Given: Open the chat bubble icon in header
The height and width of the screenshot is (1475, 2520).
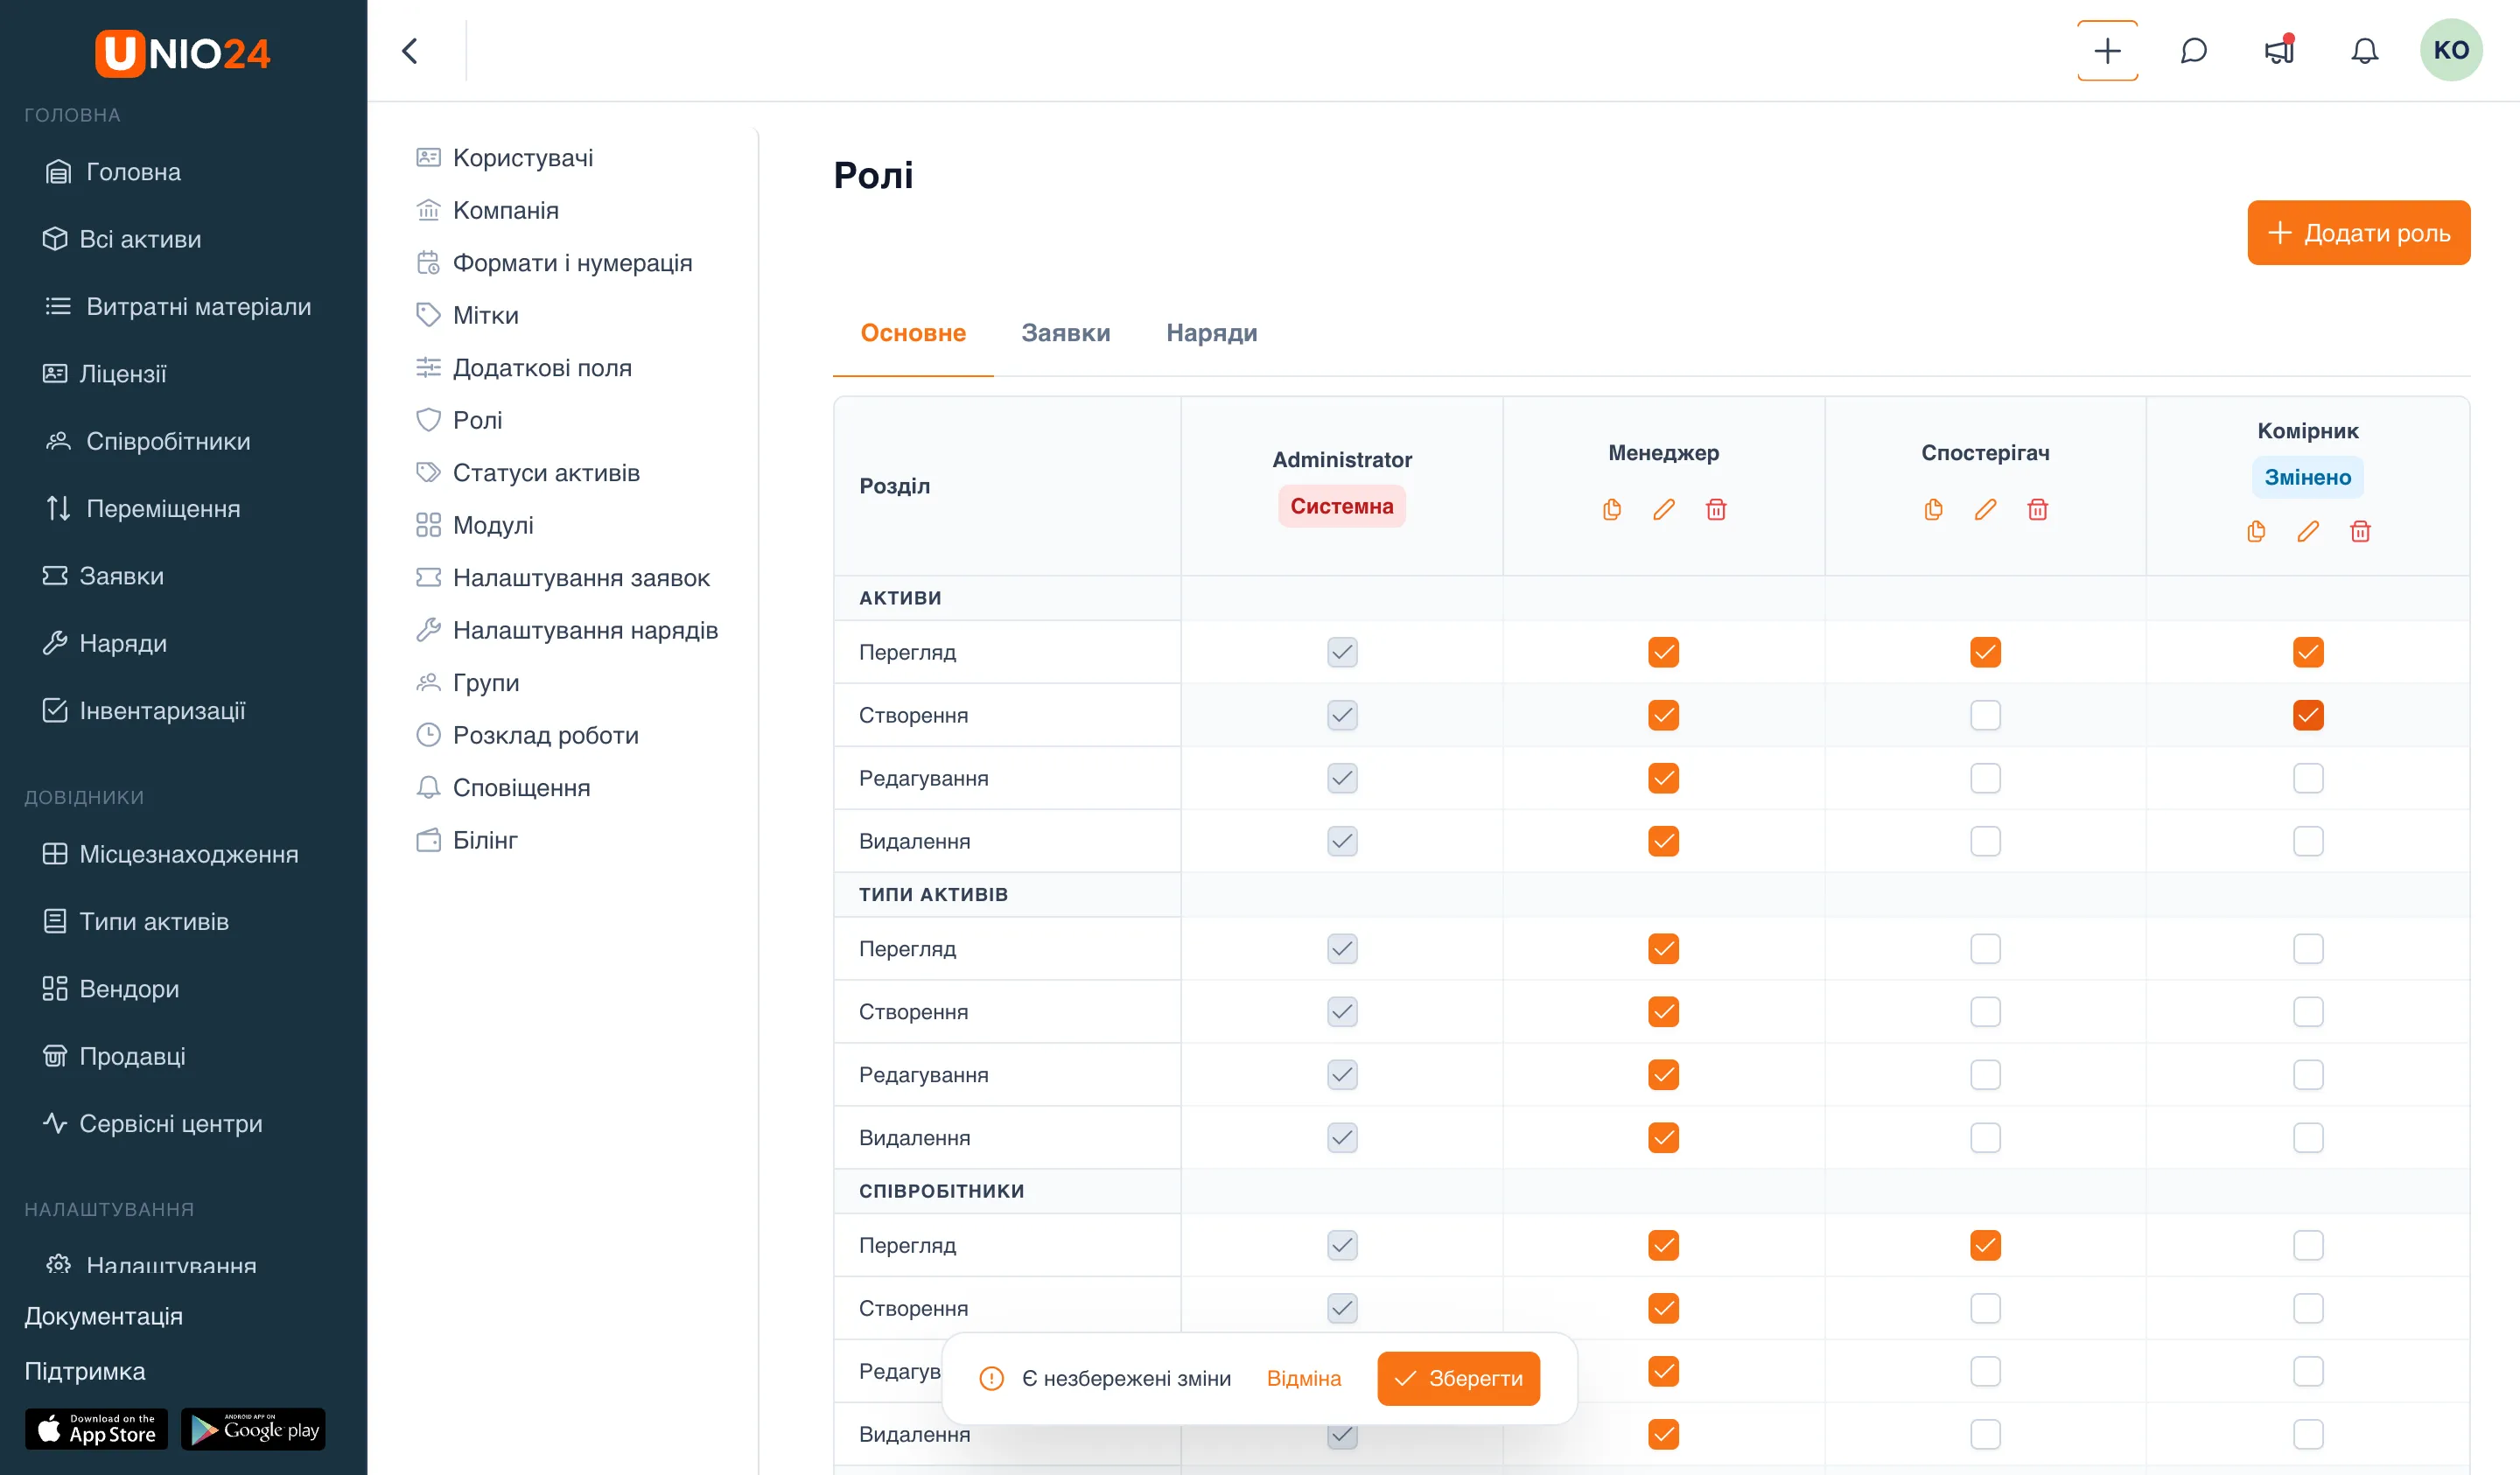Looking at the screenshot, I should [2193, 50].
